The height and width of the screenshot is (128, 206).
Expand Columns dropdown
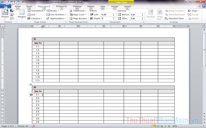[35, 18]
